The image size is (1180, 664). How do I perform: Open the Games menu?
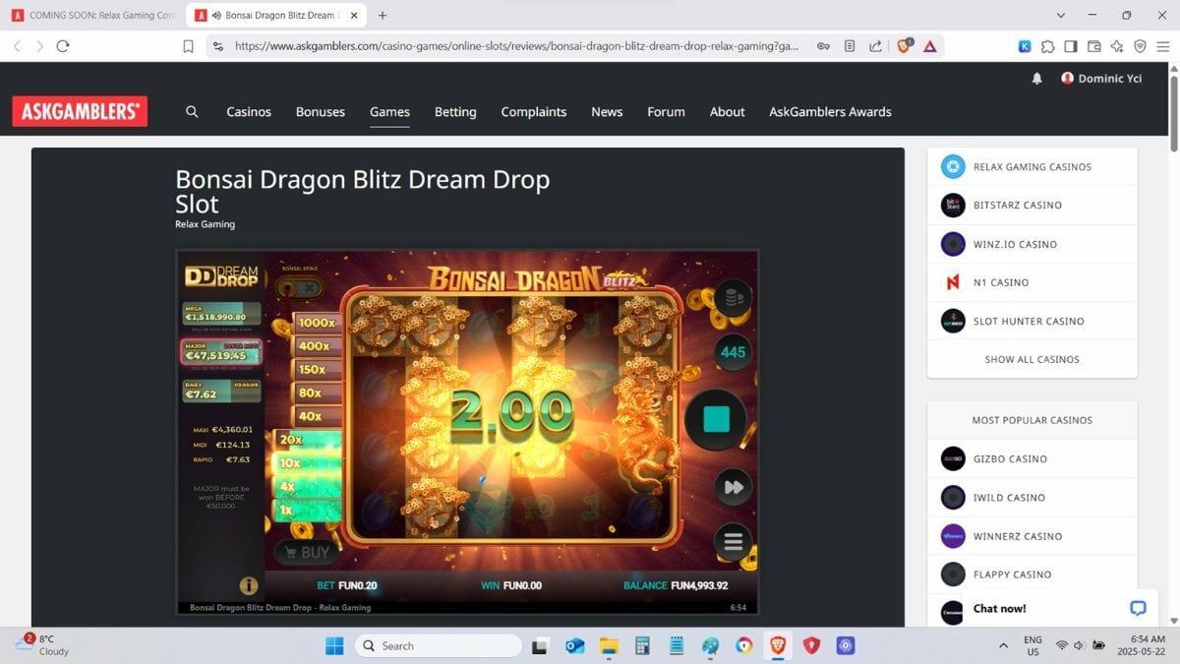(x=389, y=112)
